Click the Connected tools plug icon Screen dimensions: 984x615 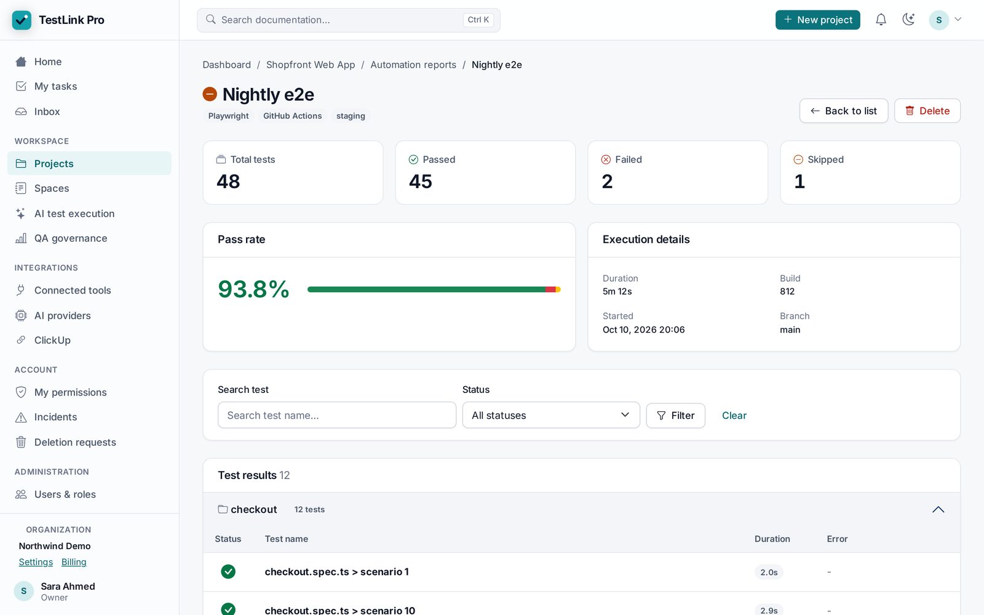click(x=21, y=290)
